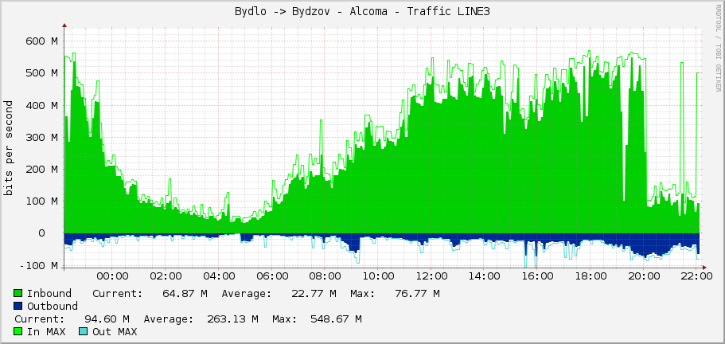Viewport: 725px width, 344px height.
Task: Click the In MAX legend label
Action: click(46, 331)
